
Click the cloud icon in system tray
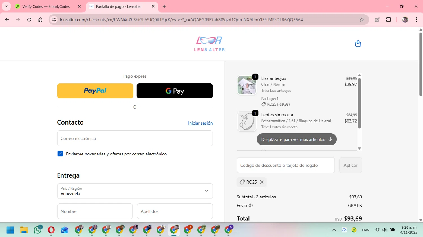344,230
